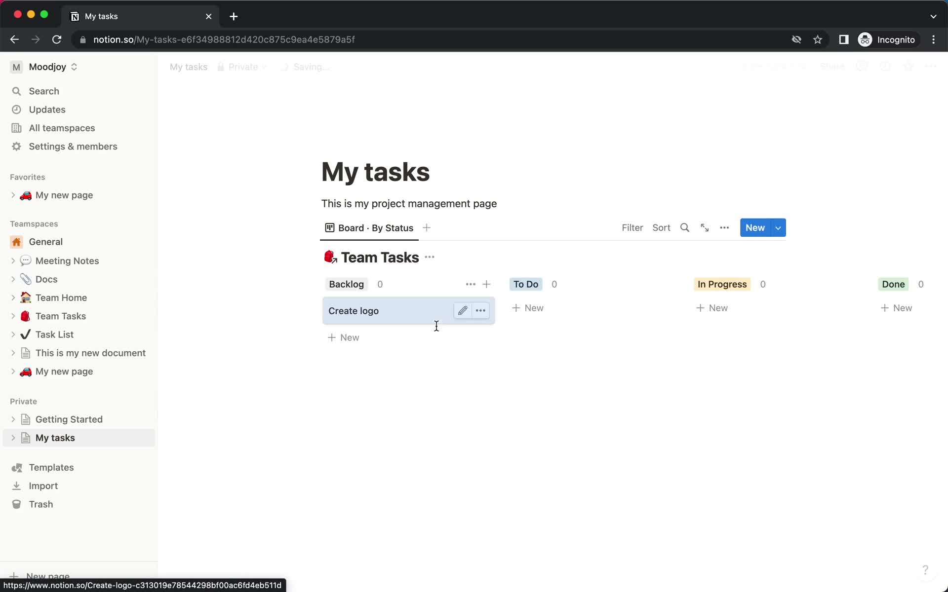Click the Board view icon
The image size is (948, 592).
point(330,227)
